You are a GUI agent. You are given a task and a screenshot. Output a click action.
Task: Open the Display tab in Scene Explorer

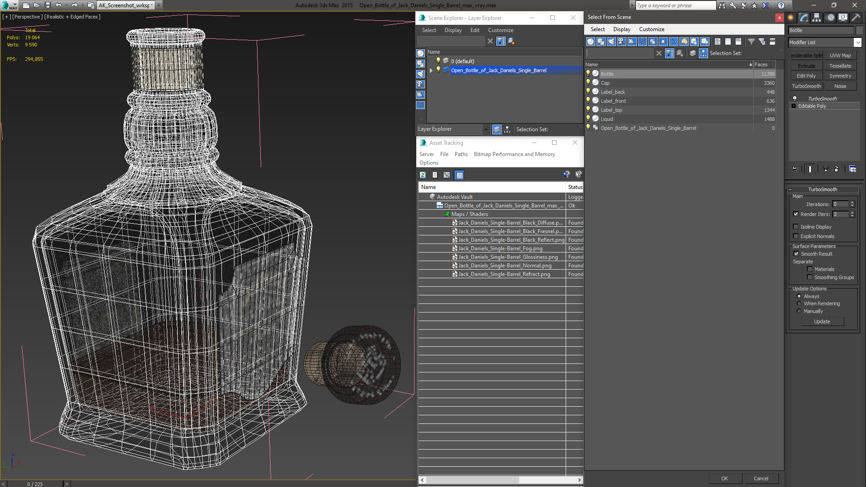(x=453, y=30)
